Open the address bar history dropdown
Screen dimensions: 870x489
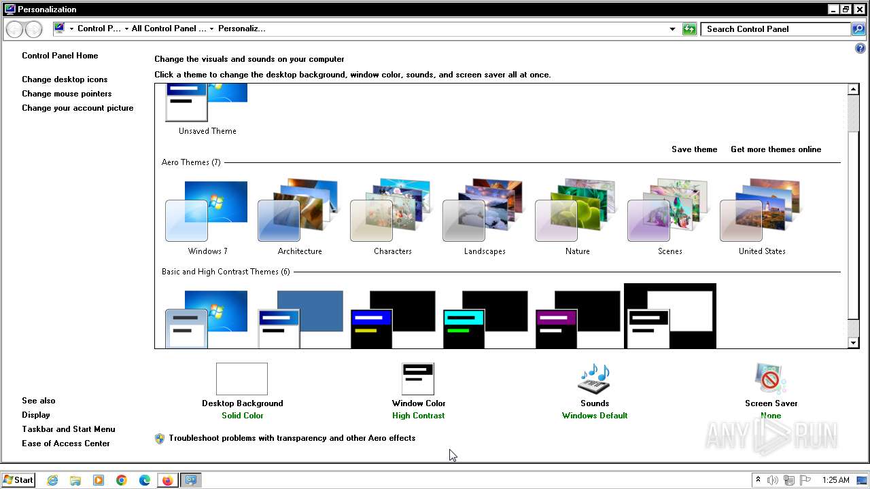(672, 29)
